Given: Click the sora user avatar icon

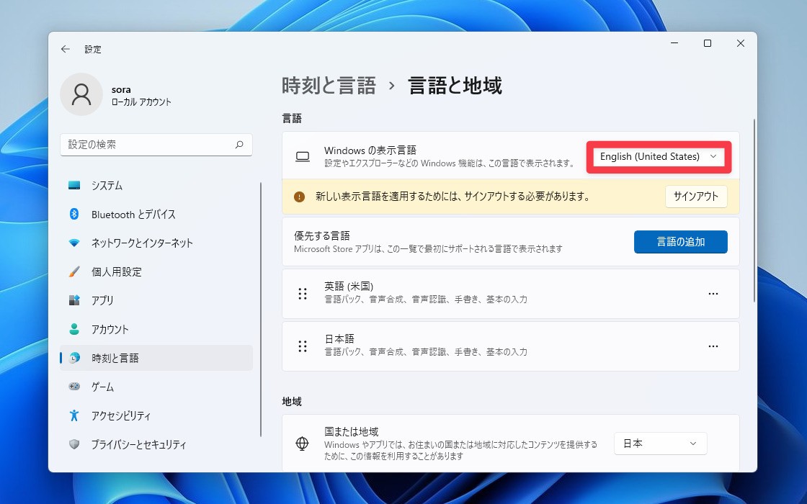Looking at the screenshot, I should pos(81,94).
